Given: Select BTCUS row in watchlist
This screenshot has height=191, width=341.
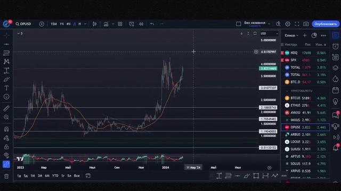Looking at the screenshot, I should (305, 98).
